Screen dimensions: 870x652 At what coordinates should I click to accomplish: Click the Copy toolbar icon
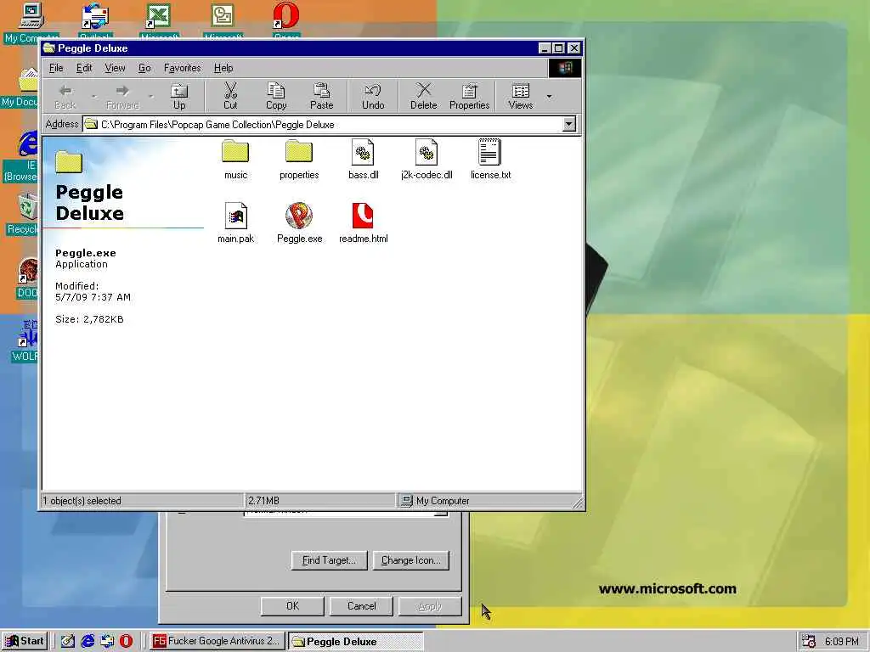click(x=276, y=90)
